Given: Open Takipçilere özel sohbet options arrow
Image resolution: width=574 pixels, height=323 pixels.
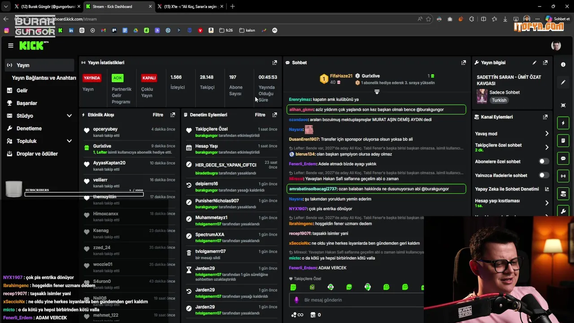Looking at the screenshot, I should [x=547, y=147].
